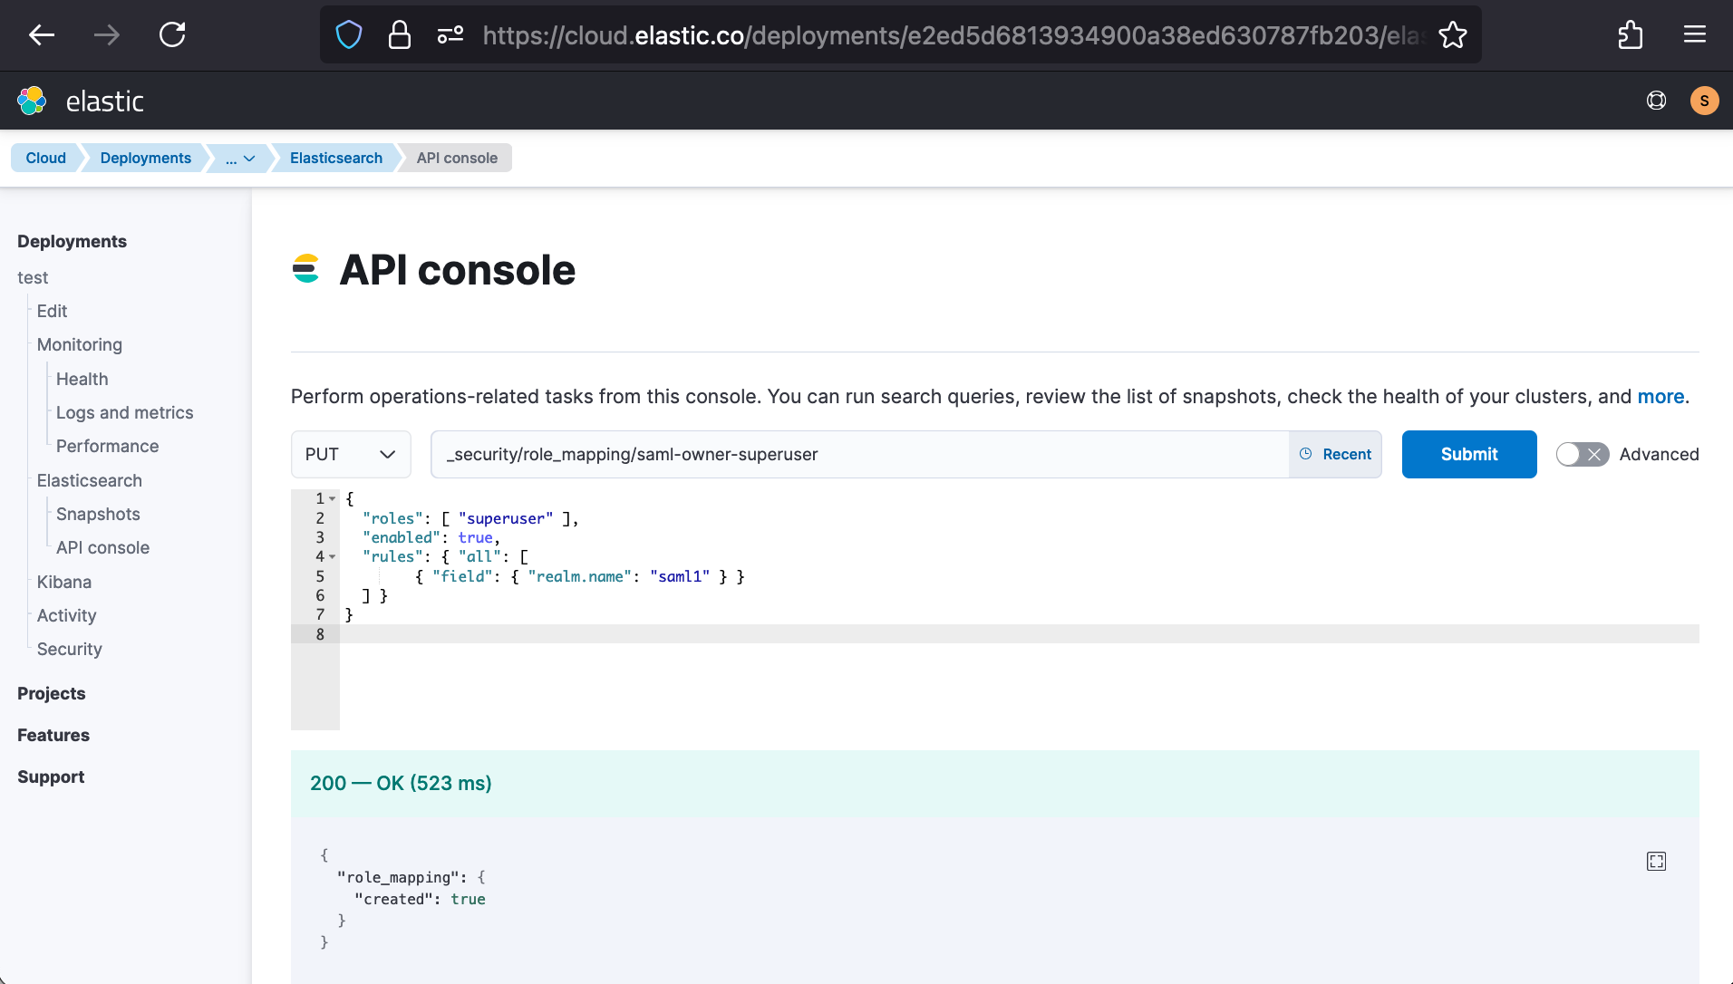Go to Elasticsearch breadcrumb
This screenshot has width=1733, height=984.
(x=336, y=158)
